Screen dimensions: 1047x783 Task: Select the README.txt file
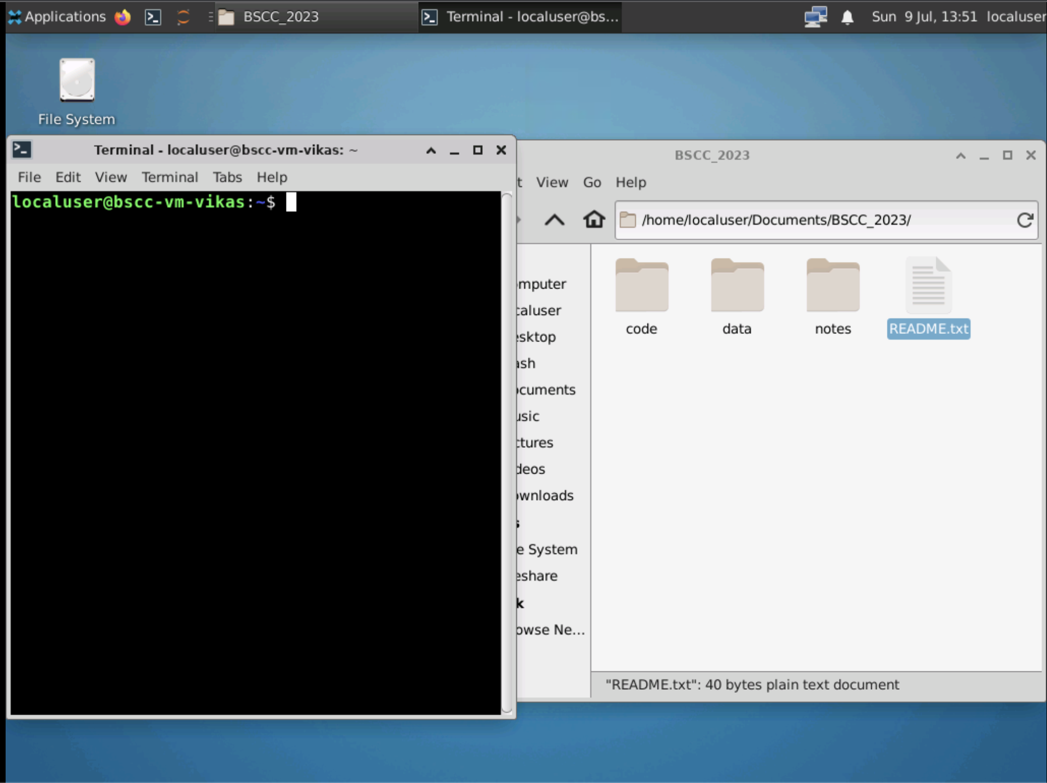[x=928, y=297]
